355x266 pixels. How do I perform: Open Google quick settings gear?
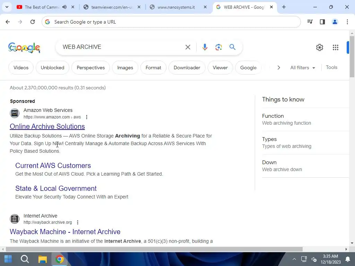(x=319, y=47)
